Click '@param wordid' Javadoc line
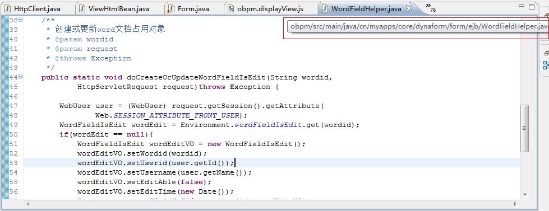The height and width of the screenshot is (211, 549). (84, 39)
